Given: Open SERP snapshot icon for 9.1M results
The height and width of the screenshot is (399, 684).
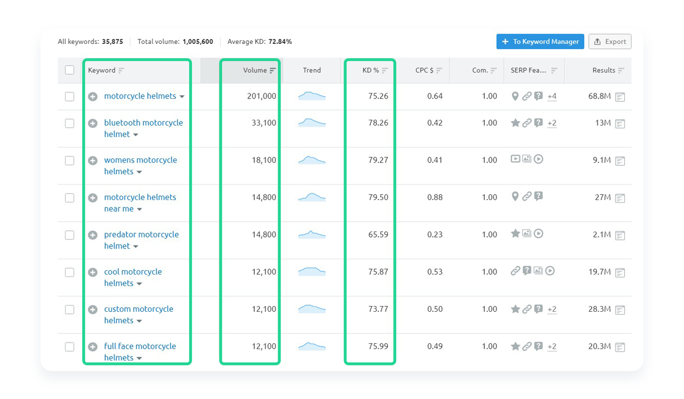Looking at the screenshot, I should (x=620, y=161).
